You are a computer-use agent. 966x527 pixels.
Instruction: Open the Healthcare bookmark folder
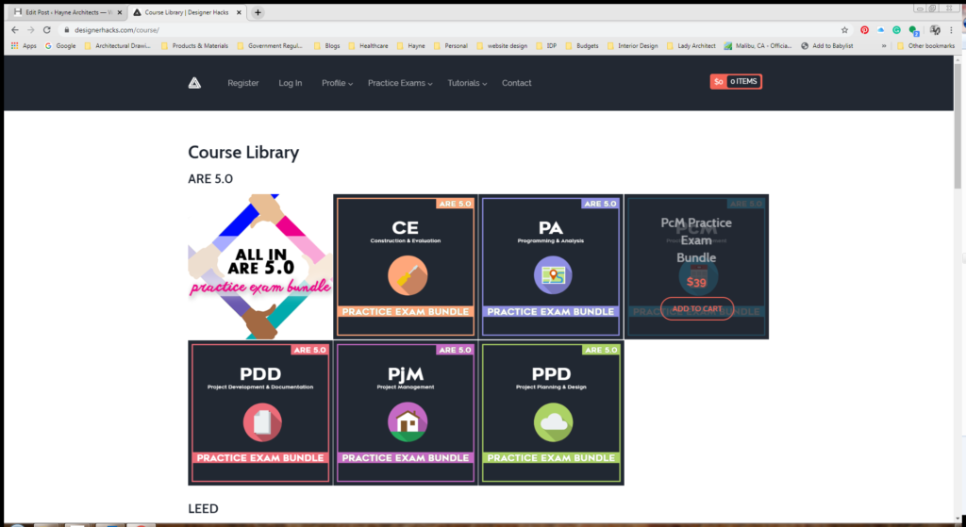click(368, 45)
